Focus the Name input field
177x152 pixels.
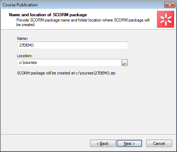72,45
